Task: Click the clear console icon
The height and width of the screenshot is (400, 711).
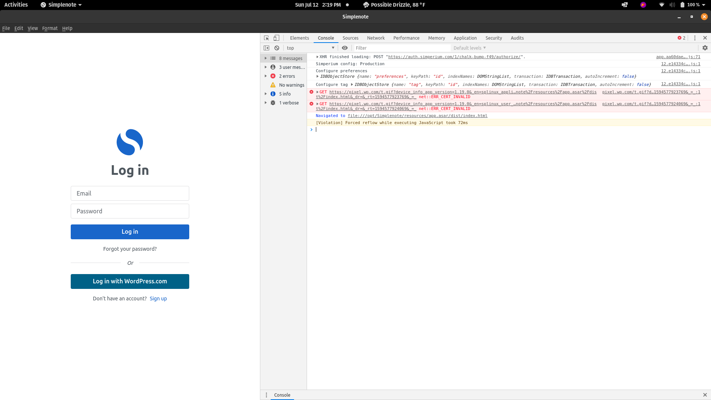Action: pyautogui.click(x=277, y=48)
